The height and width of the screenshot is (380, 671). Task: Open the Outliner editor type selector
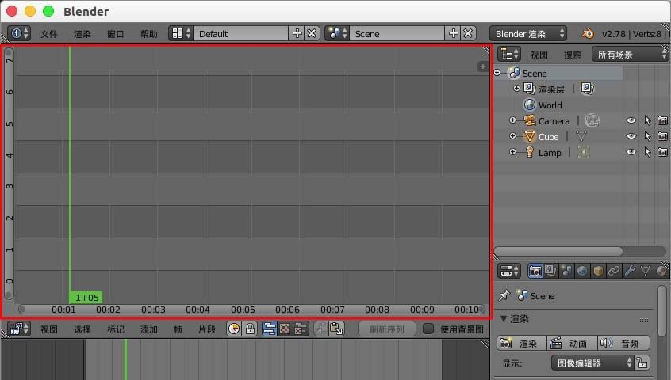click(509, 54)
